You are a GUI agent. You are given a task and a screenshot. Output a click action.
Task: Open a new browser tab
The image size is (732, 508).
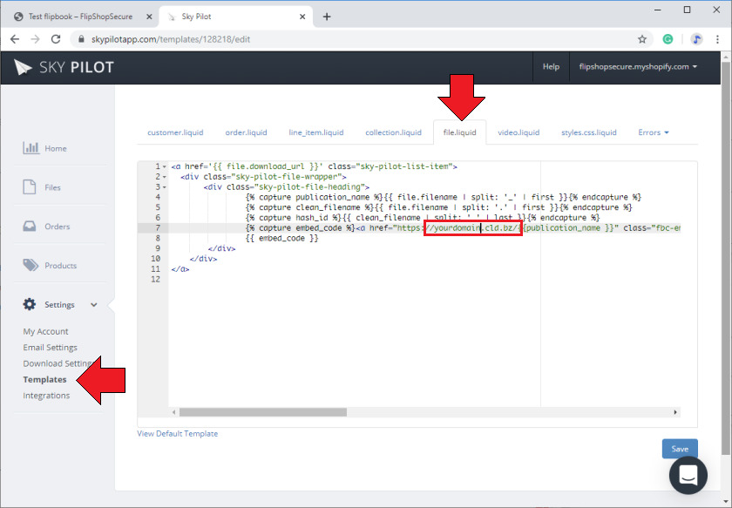click(327, 17)
